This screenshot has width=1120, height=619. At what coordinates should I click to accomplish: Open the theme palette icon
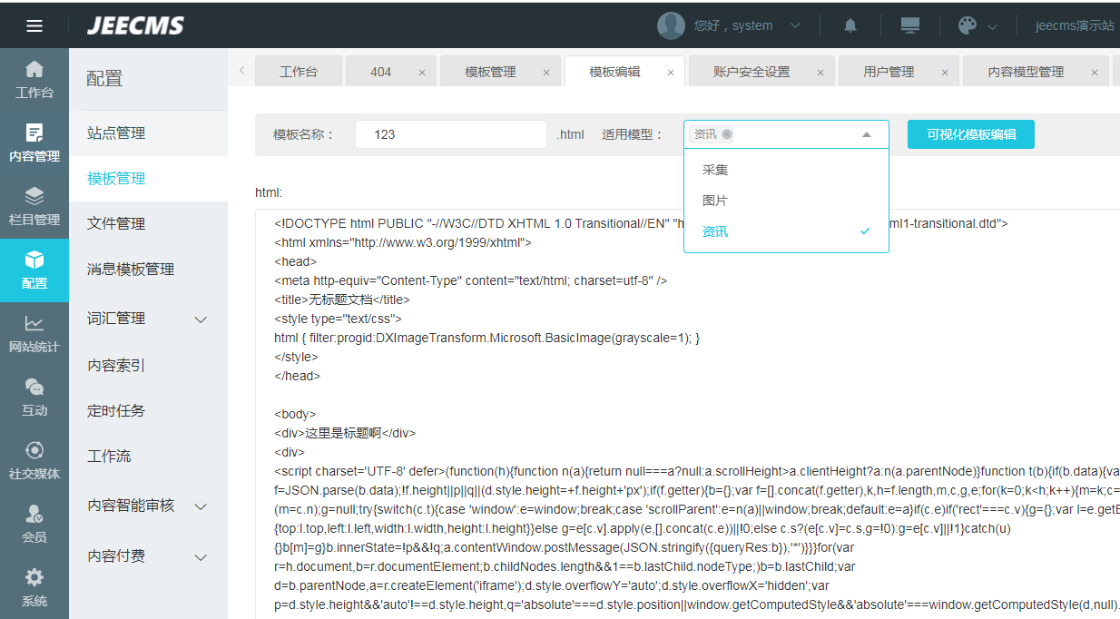pyautogui.click(x=968, y=25)
